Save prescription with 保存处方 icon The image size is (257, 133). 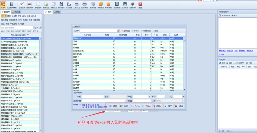(x=61, y=5)
